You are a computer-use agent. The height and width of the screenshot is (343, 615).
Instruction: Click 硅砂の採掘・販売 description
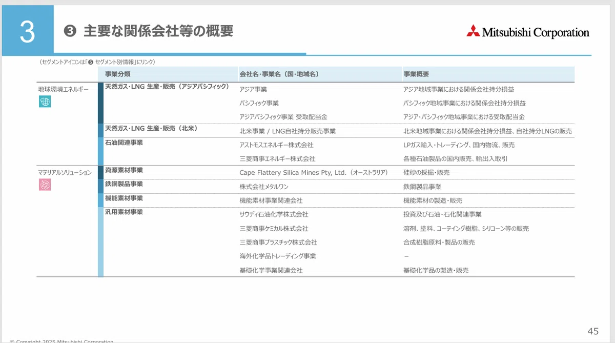[x=426, y=173]
